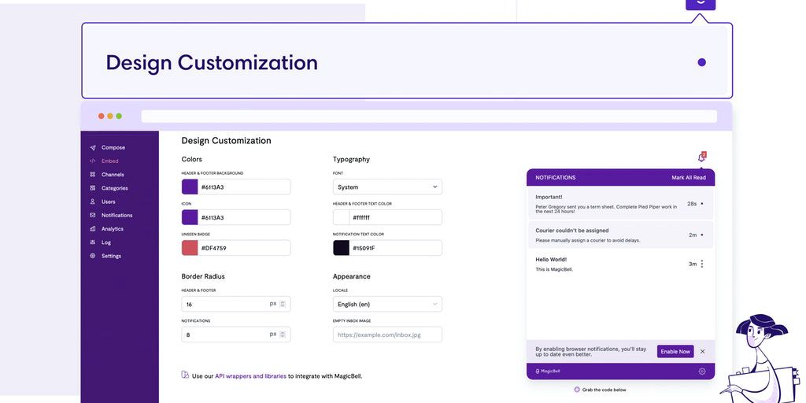806x403 pixels.
Task: Click the Enable Now button
Action: click(675, 351)
